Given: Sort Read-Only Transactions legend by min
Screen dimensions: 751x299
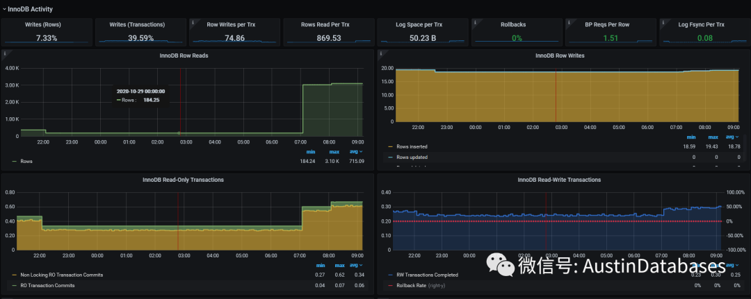Looking at the screenshot, I should point(320,265).
